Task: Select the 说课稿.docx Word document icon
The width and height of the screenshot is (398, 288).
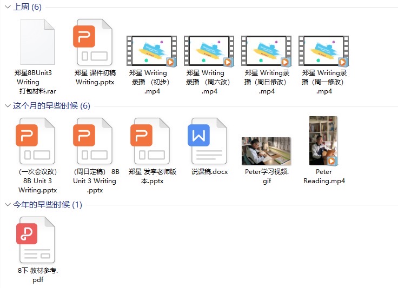Action: [208, 142]
